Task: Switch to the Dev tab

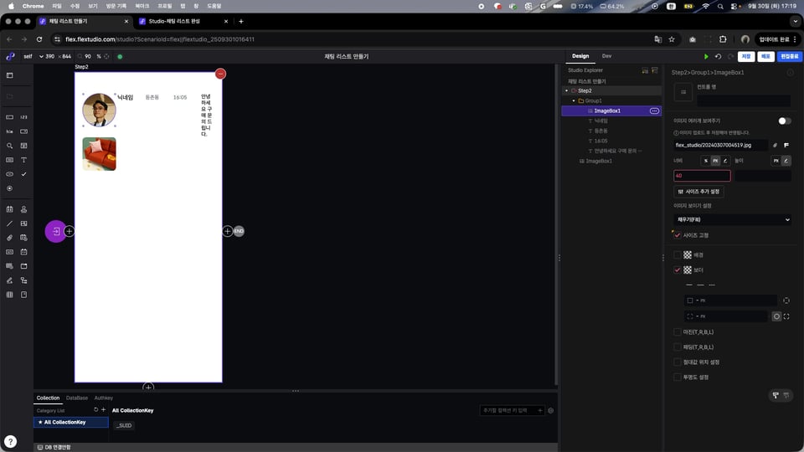Action: (x=606, y=56)
